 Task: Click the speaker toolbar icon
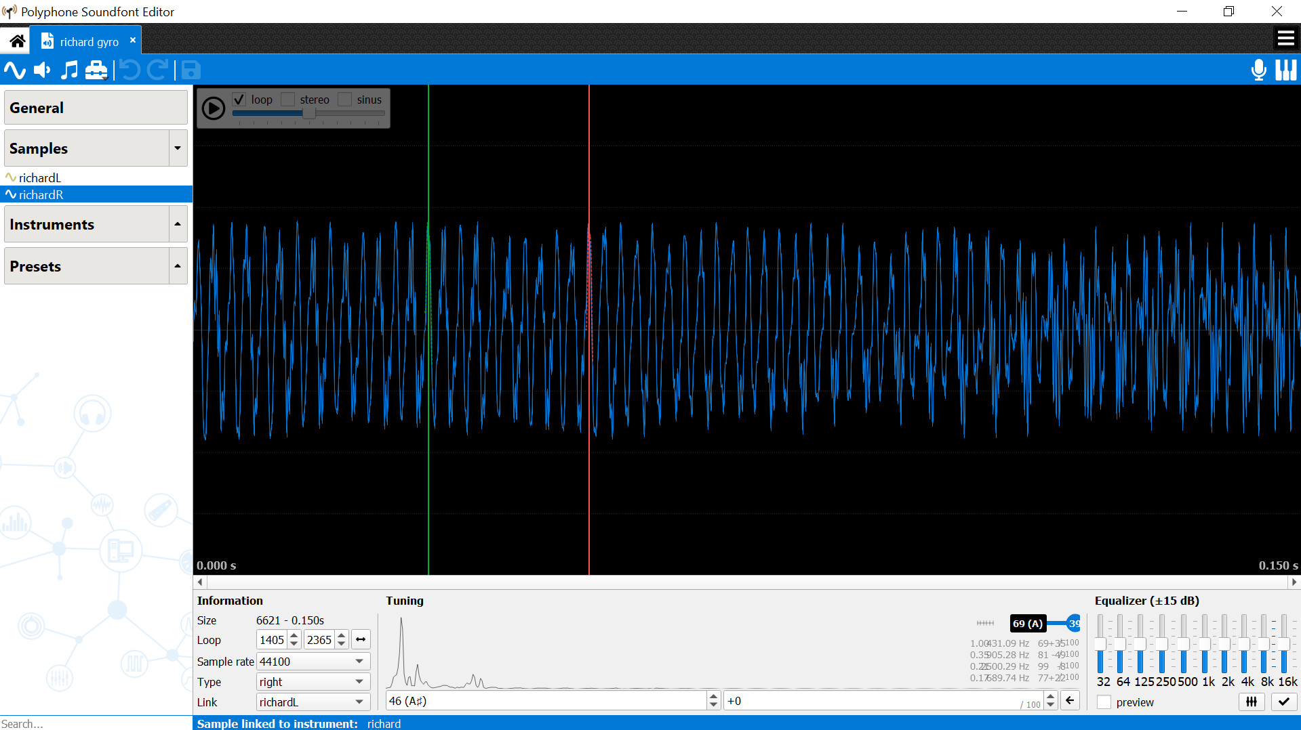pos(41,70)
